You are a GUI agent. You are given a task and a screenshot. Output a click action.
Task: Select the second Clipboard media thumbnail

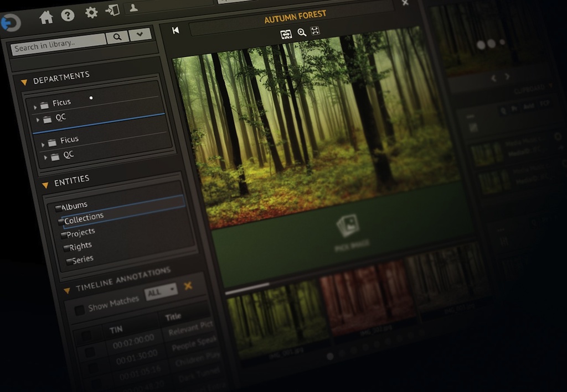[x=495, y=181]
